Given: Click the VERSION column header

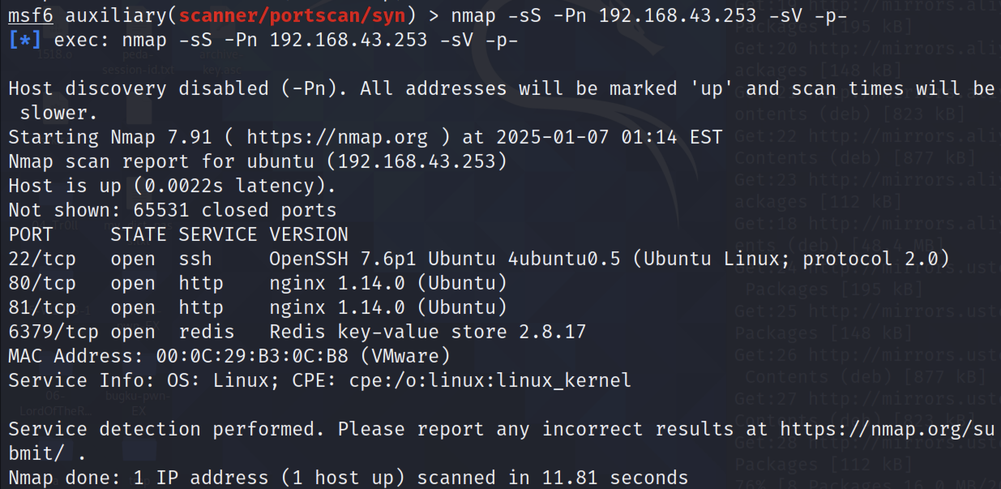Looking at the screenshot, I should click(308, 234).
